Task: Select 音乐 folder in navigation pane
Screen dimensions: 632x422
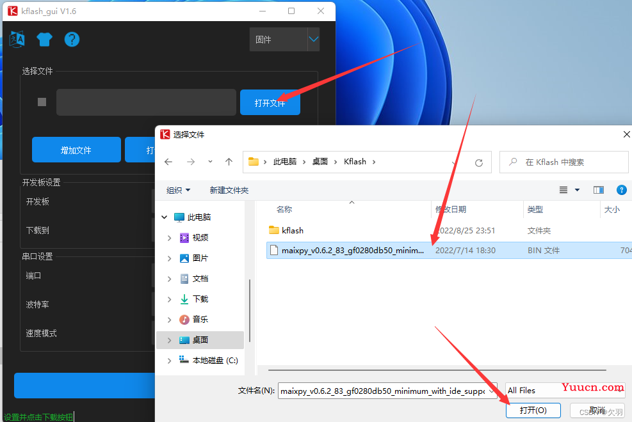Action: 200,320
